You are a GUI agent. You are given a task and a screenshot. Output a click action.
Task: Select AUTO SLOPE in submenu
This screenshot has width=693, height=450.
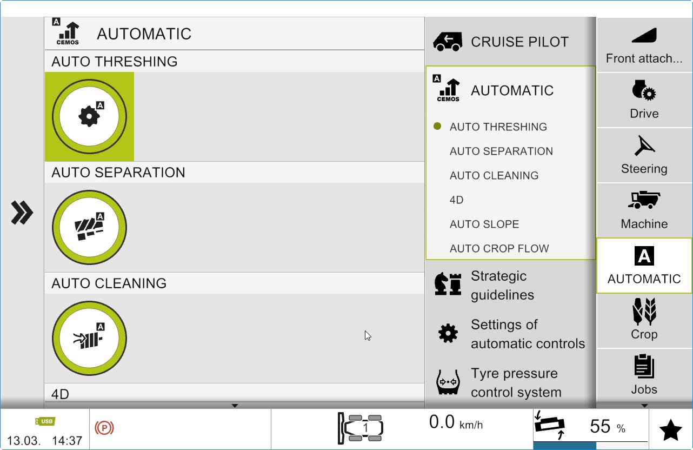(484, 224)
